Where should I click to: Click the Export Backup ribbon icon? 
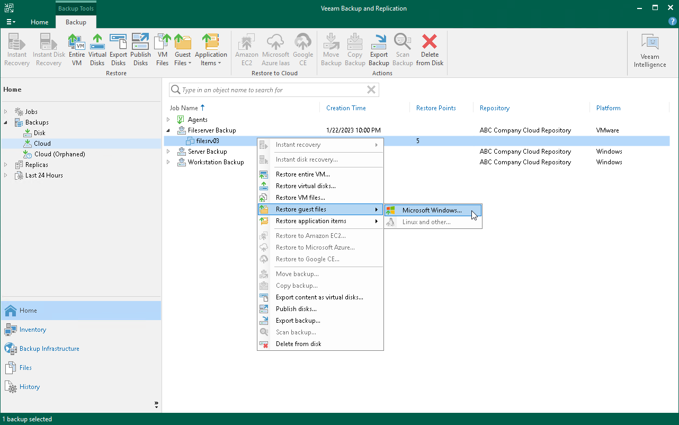click(379, 50)
